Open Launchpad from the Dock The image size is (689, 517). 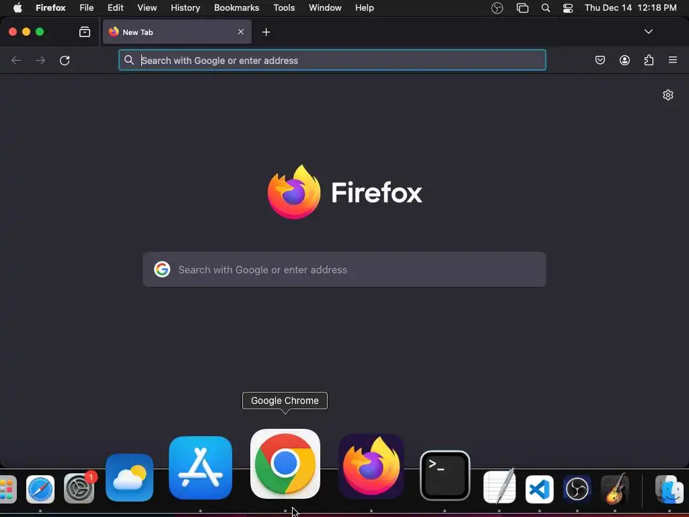(7, 489)
